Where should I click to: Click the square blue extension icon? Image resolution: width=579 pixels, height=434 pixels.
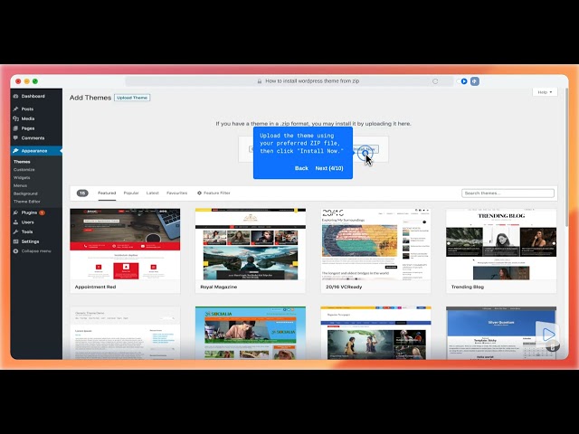[475, 81]
